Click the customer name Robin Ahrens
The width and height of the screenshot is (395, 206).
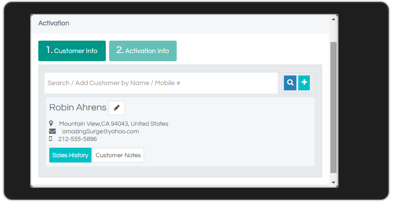click(x=78, y=108)
